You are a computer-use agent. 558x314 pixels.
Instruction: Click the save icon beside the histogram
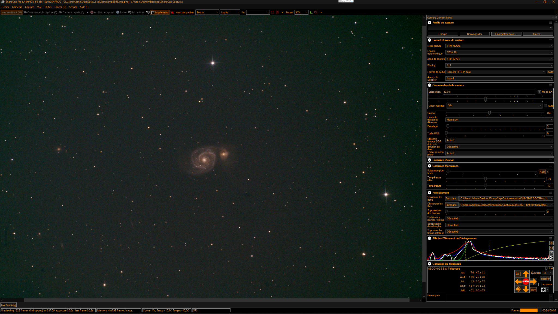(551, 253)
